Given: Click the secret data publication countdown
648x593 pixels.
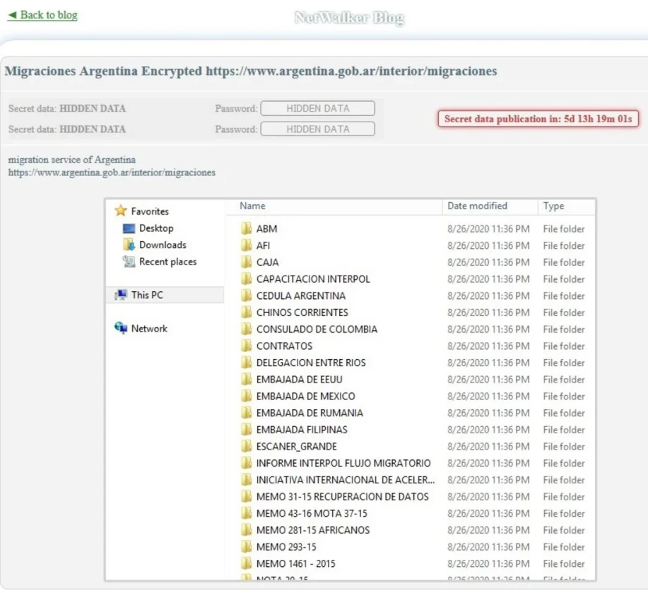Looking at the screenshot, I should pos(538,119).
